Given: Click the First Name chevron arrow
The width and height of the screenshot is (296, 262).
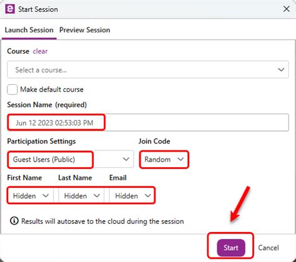Looking at the screenshot, I should pyautogui.click(x=46, y=196).
